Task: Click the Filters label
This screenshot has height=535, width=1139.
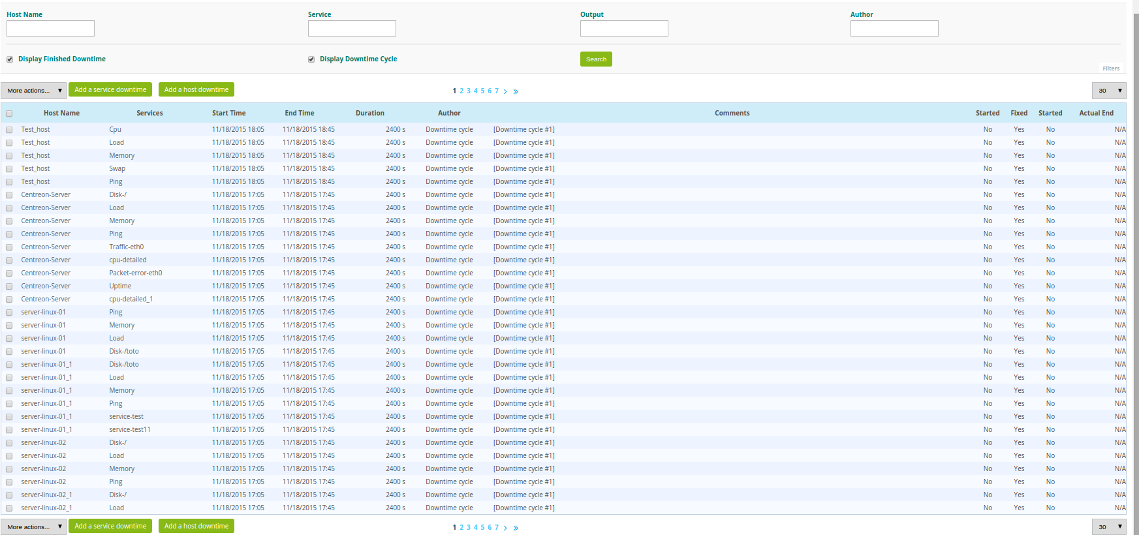Action: tap(1111, 69)
